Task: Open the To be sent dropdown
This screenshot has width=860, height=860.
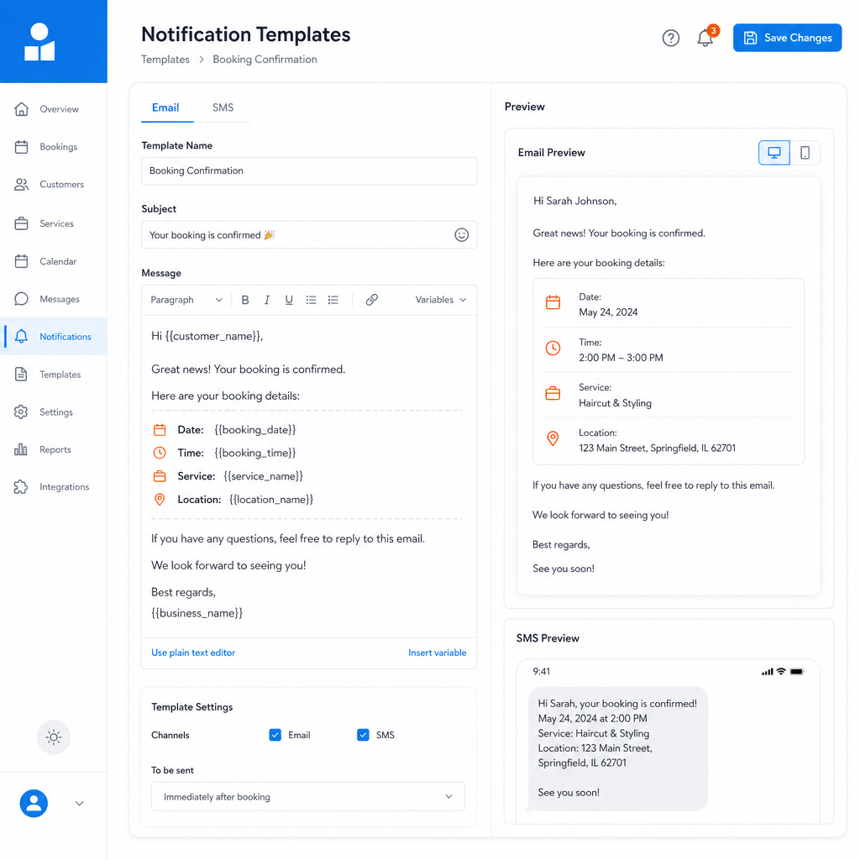Action: tap(308, 796)
